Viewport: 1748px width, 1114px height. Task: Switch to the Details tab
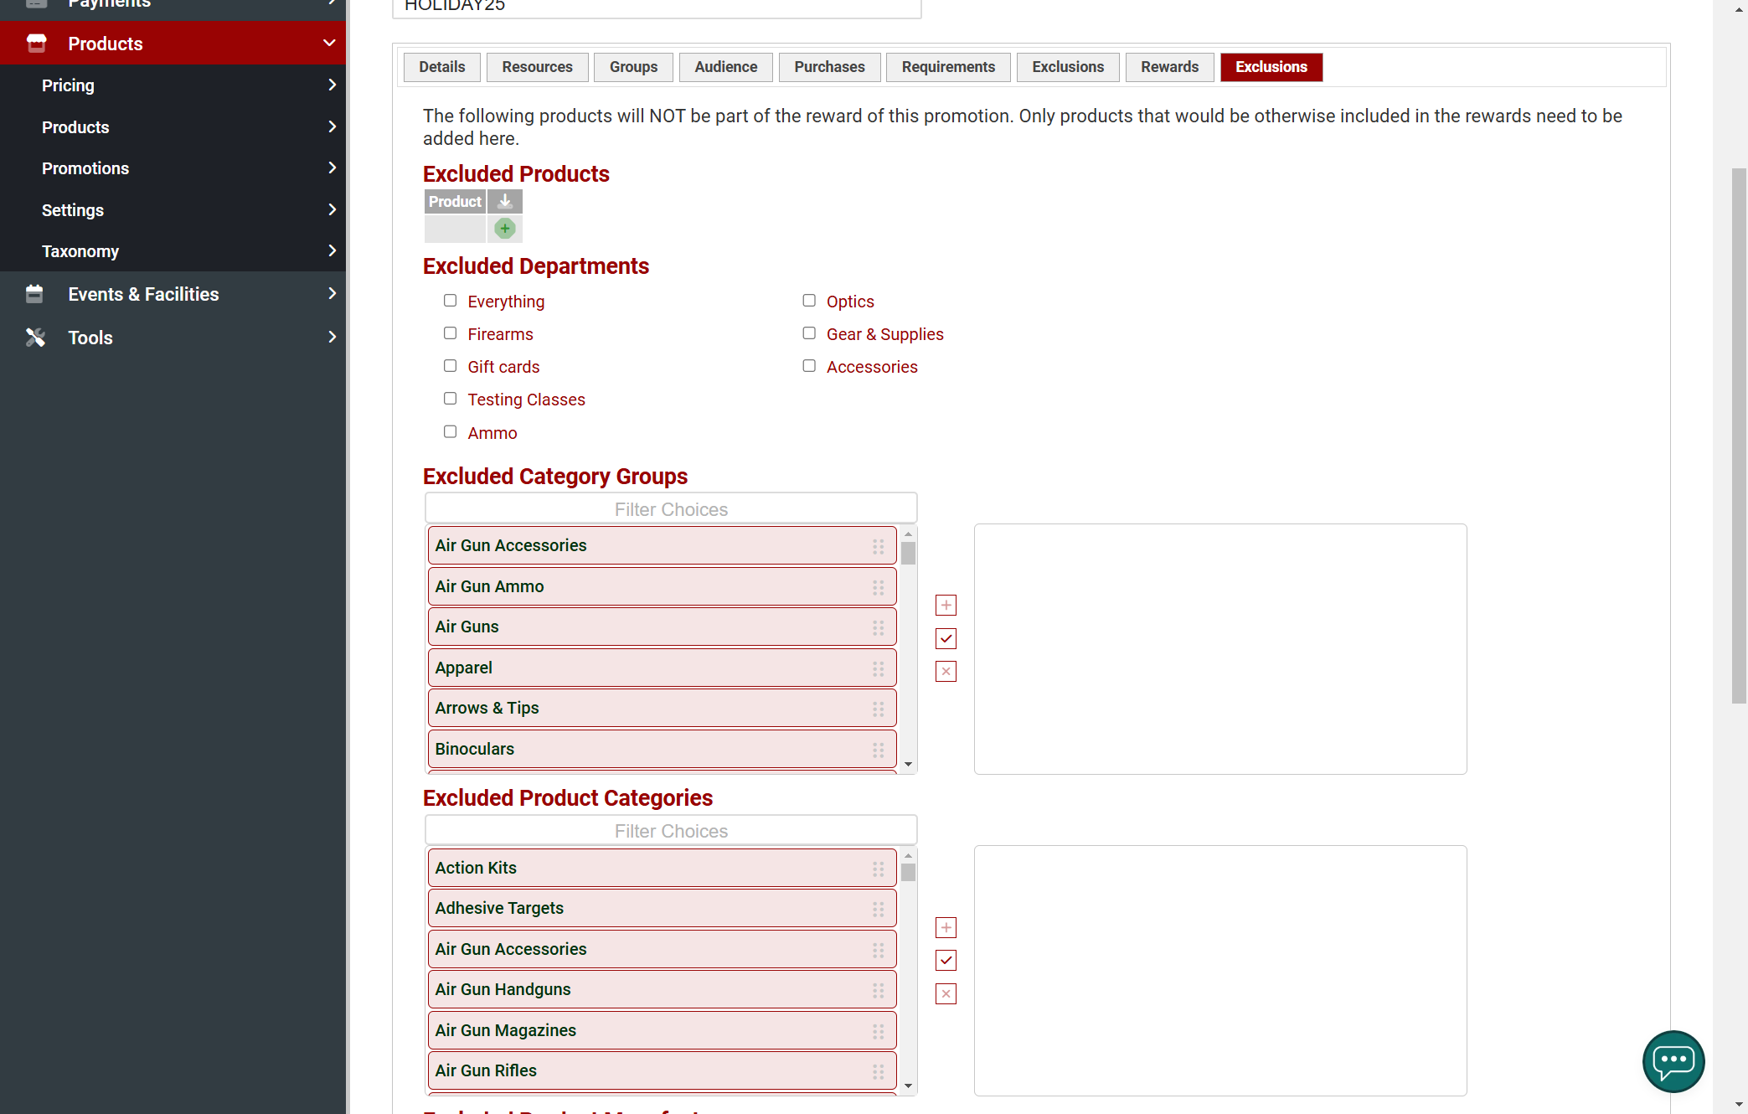[441, 67]
